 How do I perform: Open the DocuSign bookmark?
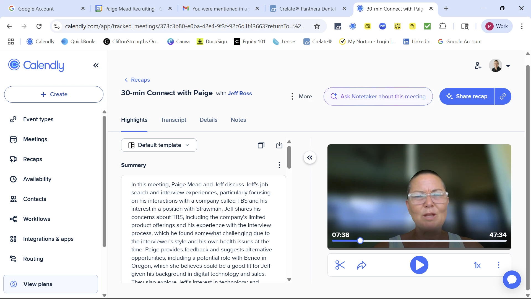tap(212, 42)
